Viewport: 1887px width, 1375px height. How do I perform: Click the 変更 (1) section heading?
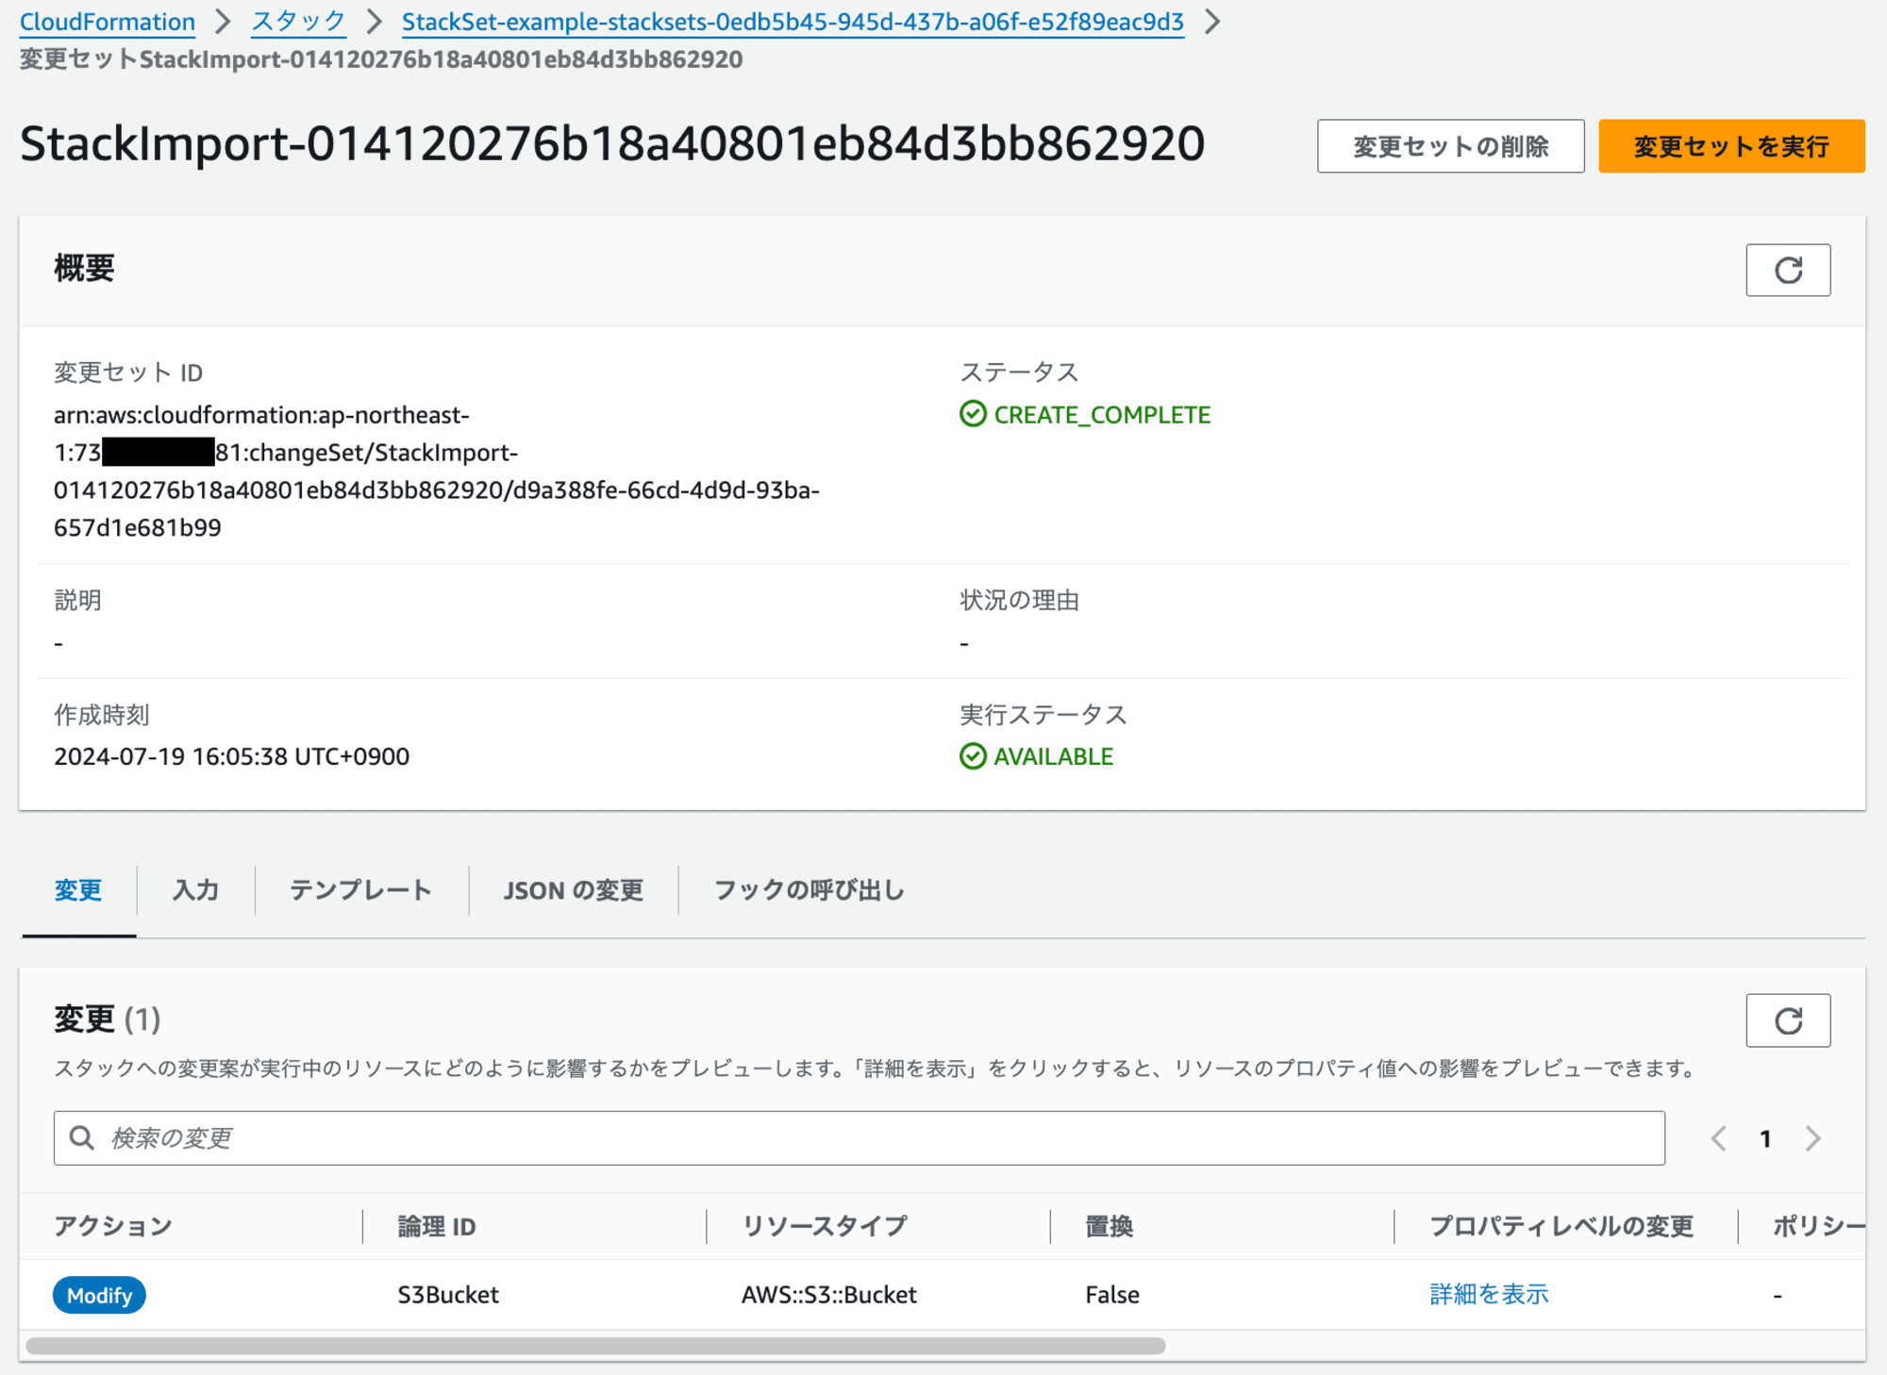[x=108, y=1019]
